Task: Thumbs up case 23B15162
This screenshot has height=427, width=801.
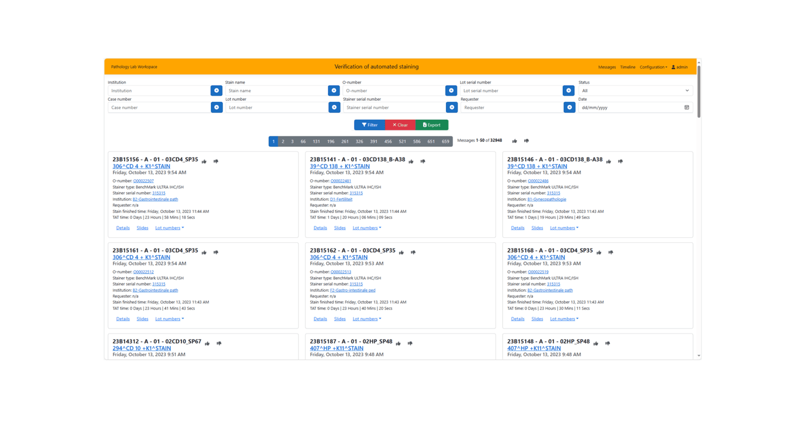Action: (401, 253)
